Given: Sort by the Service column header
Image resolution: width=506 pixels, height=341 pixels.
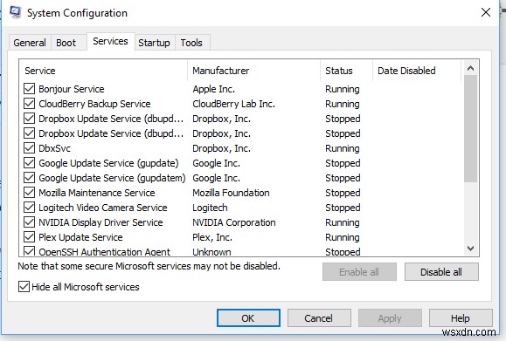Looking at the screenshot, I should [x=103, y=71].
